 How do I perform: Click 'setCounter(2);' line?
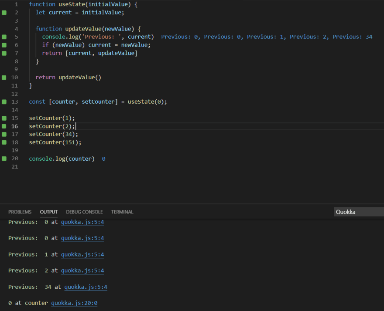pos(52,126)
